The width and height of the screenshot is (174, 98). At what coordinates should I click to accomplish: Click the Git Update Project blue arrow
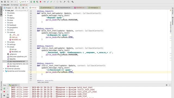point(48,2)
